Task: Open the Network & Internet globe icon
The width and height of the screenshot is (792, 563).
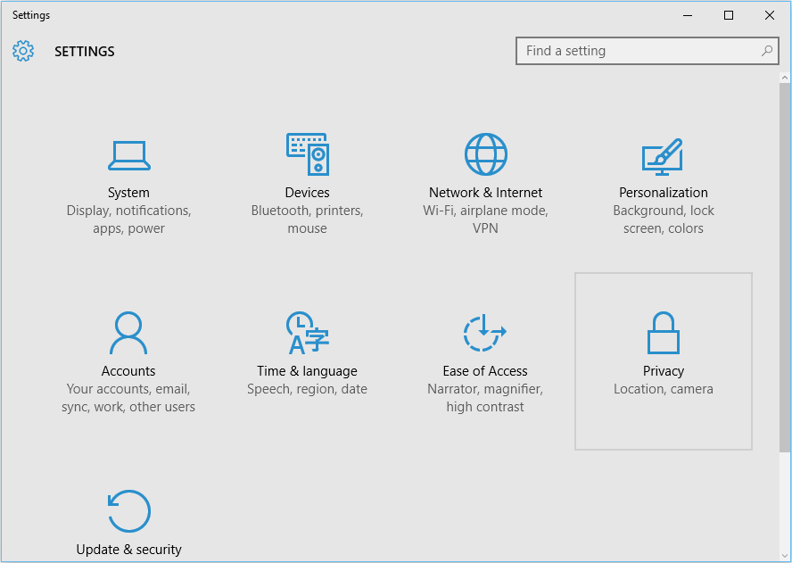Action: (x=485, y=154)
